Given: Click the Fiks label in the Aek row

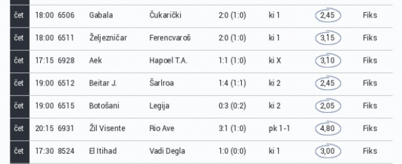Looking at the screenshot, I should [x=370, y=61].
